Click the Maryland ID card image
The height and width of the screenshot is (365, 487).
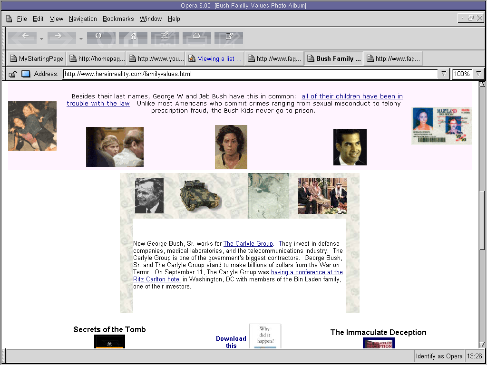click(441, 125)
